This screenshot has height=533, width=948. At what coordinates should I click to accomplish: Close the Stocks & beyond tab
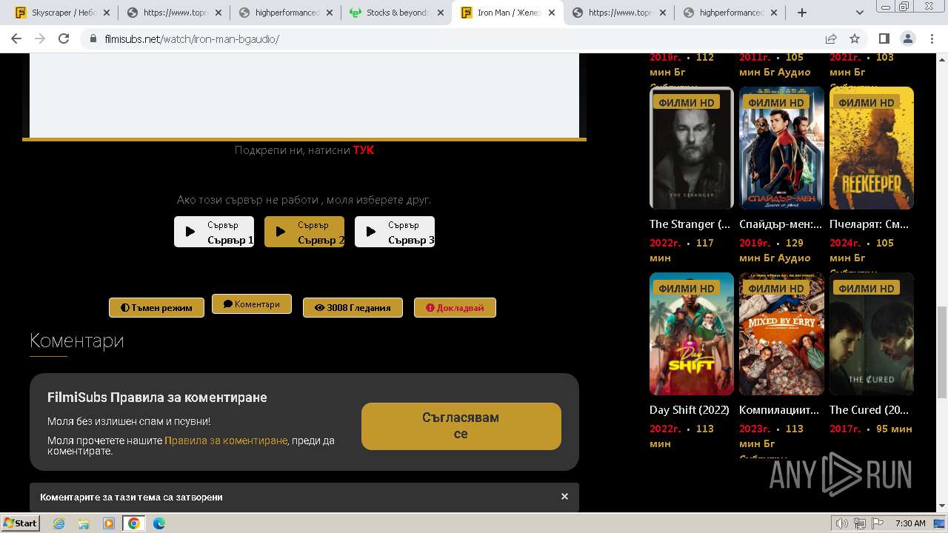pyautogui.click(x=441, y=13)
